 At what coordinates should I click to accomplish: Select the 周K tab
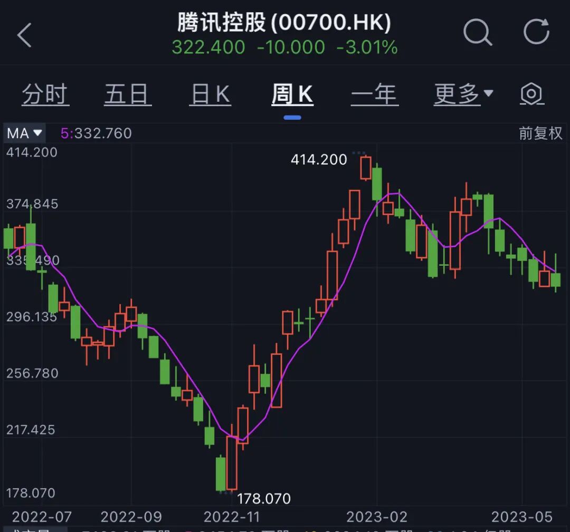[292, 94]
